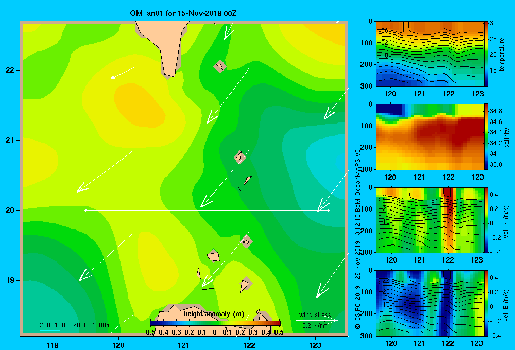Select the temperature depth section panel
The image size is (515, 350).
click(430, 54)
